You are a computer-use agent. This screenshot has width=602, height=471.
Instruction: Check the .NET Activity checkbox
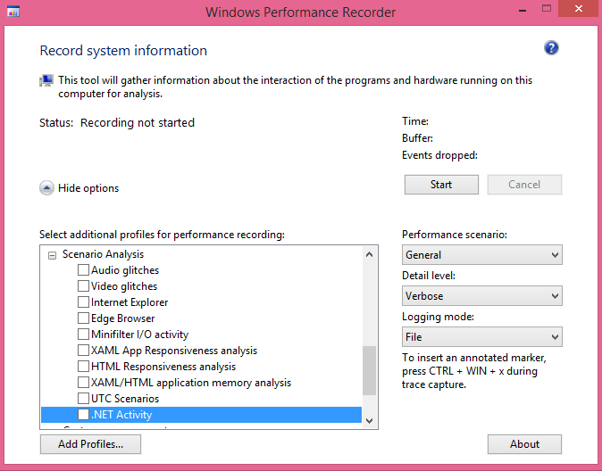tap(83, 415)
